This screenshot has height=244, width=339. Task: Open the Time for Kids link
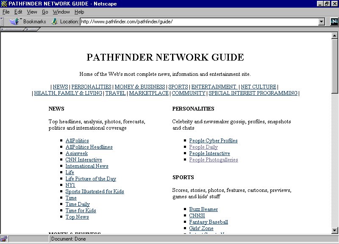pos(81,211)
